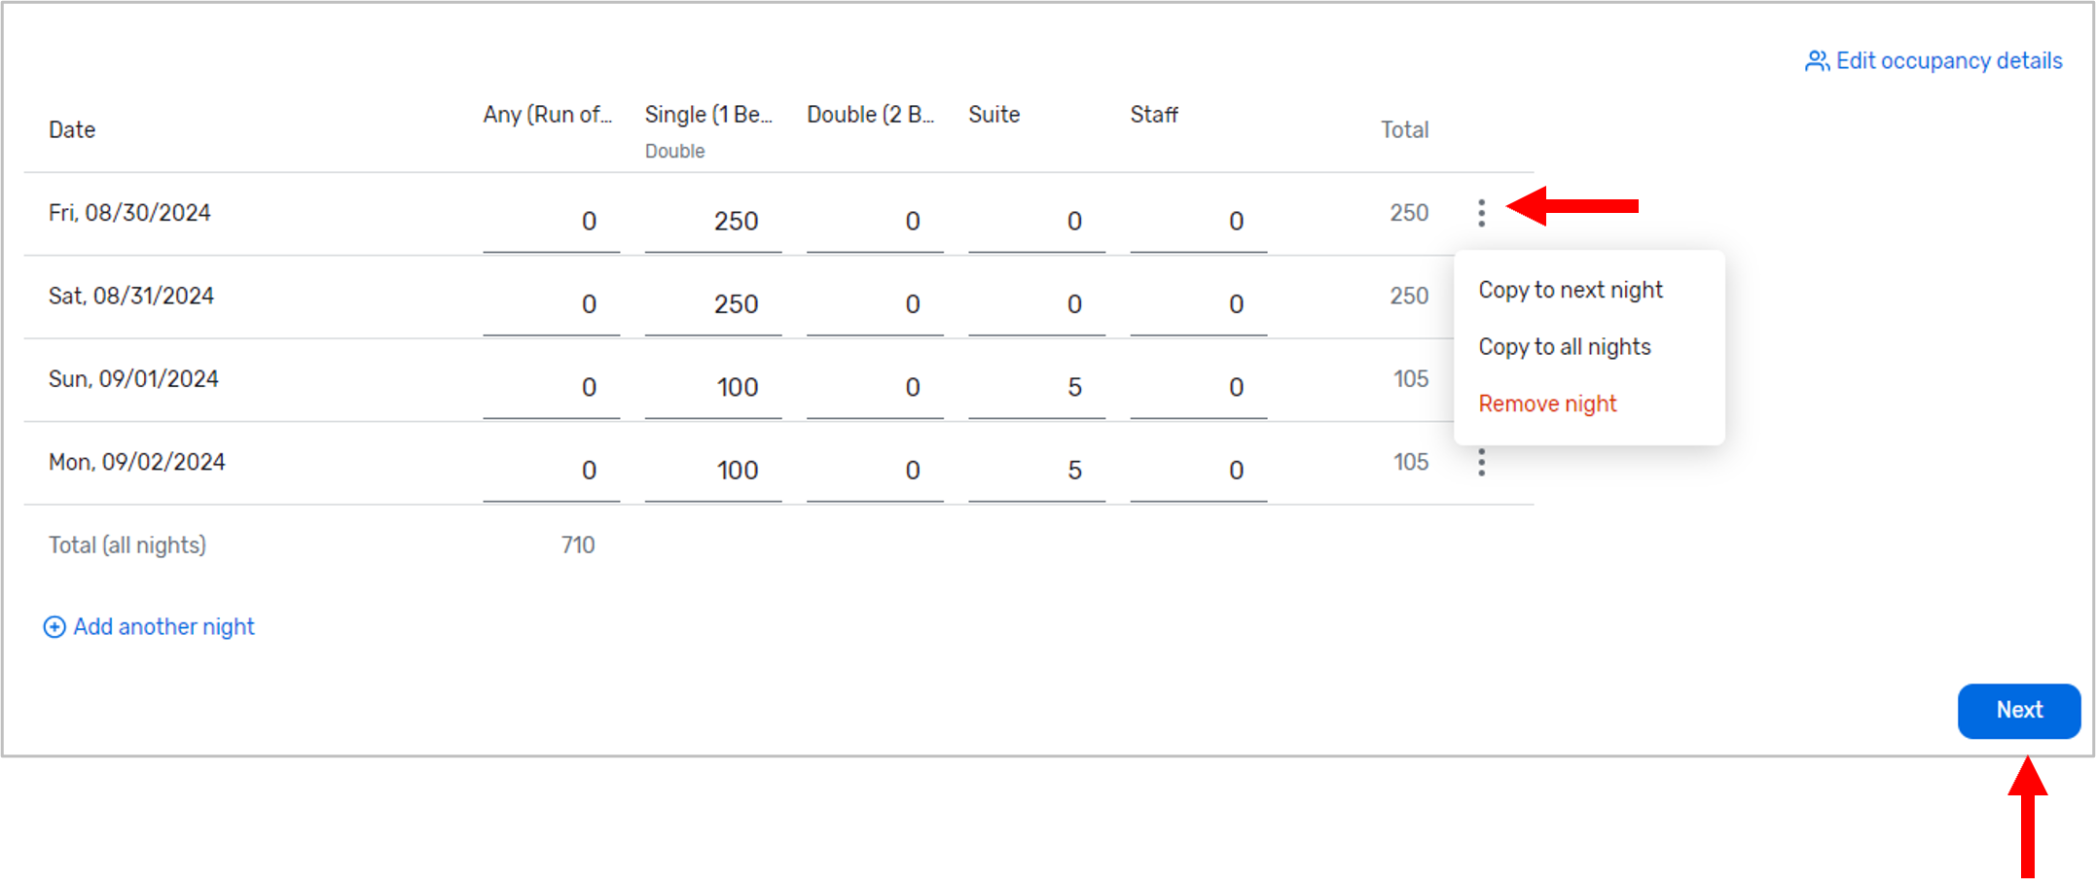
Task: Choose Remove night from the menu
Action: (x=1547, y=404)
